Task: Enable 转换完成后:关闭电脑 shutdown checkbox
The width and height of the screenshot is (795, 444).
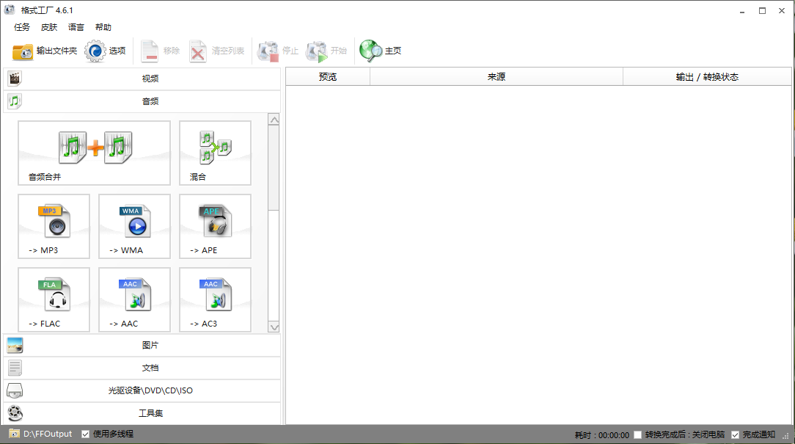Action: (x=638, y=435)
